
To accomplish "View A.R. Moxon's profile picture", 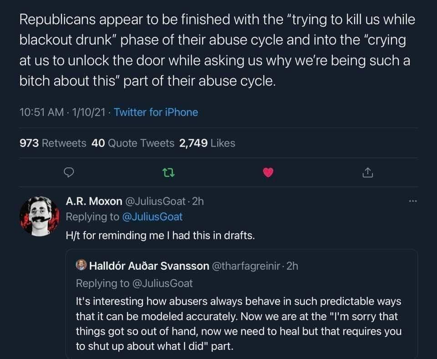I will 39,216.
